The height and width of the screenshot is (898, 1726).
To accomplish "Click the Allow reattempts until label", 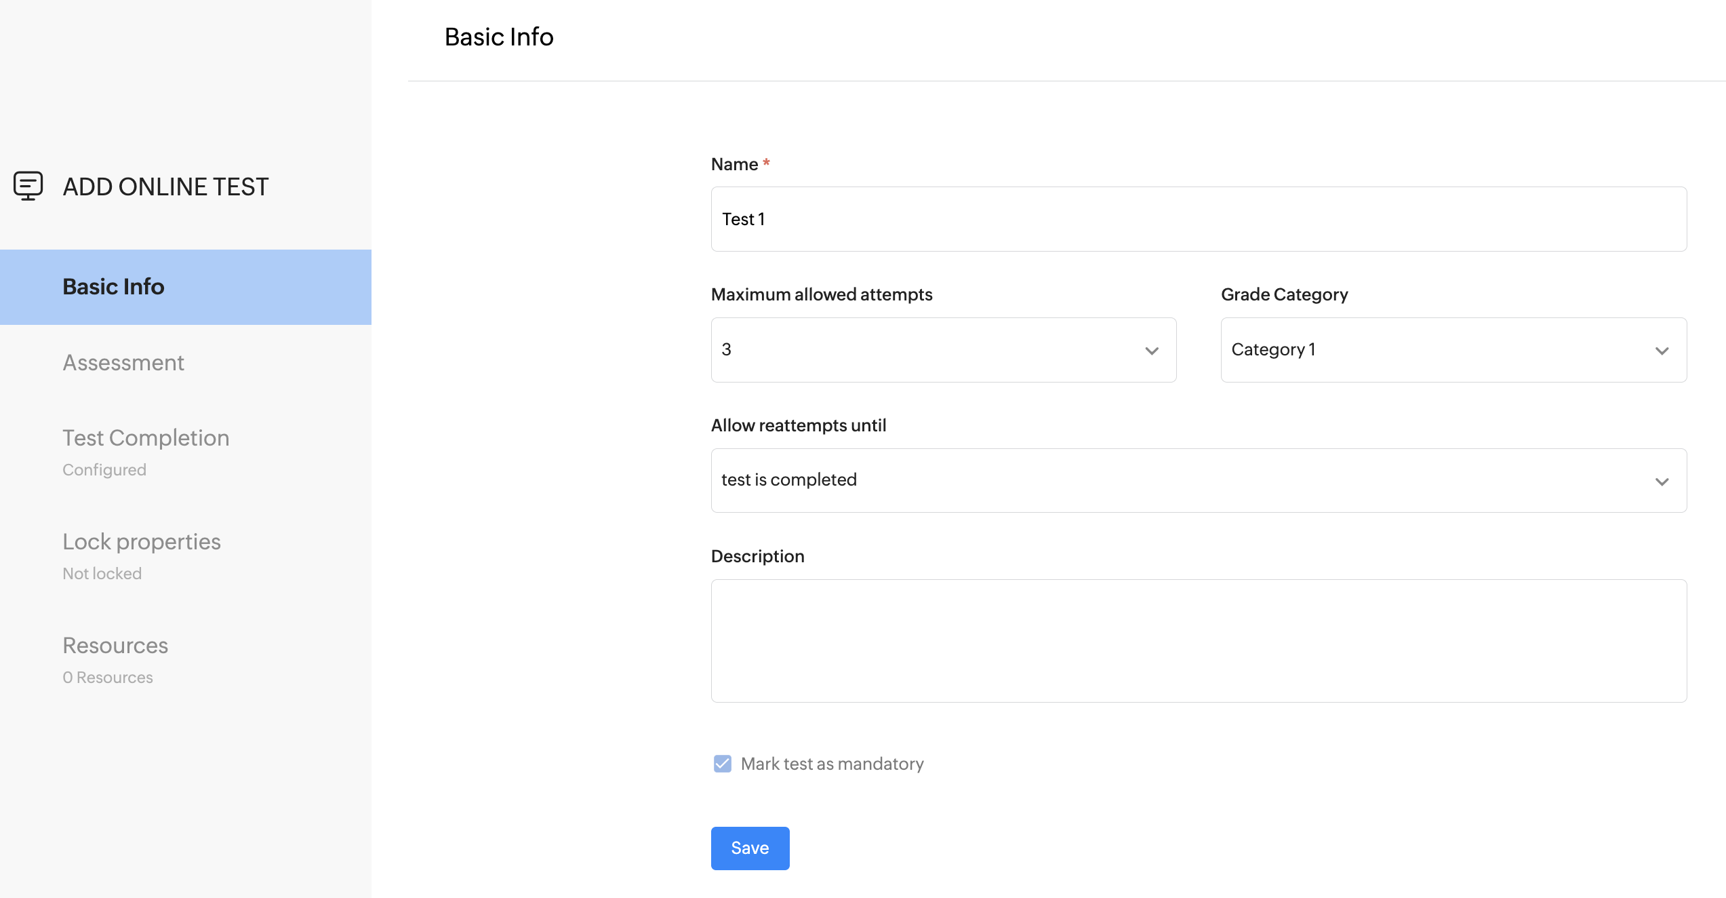I will (799, 425).
